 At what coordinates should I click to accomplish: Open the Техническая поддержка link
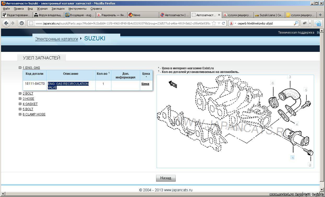coord(296,33)
